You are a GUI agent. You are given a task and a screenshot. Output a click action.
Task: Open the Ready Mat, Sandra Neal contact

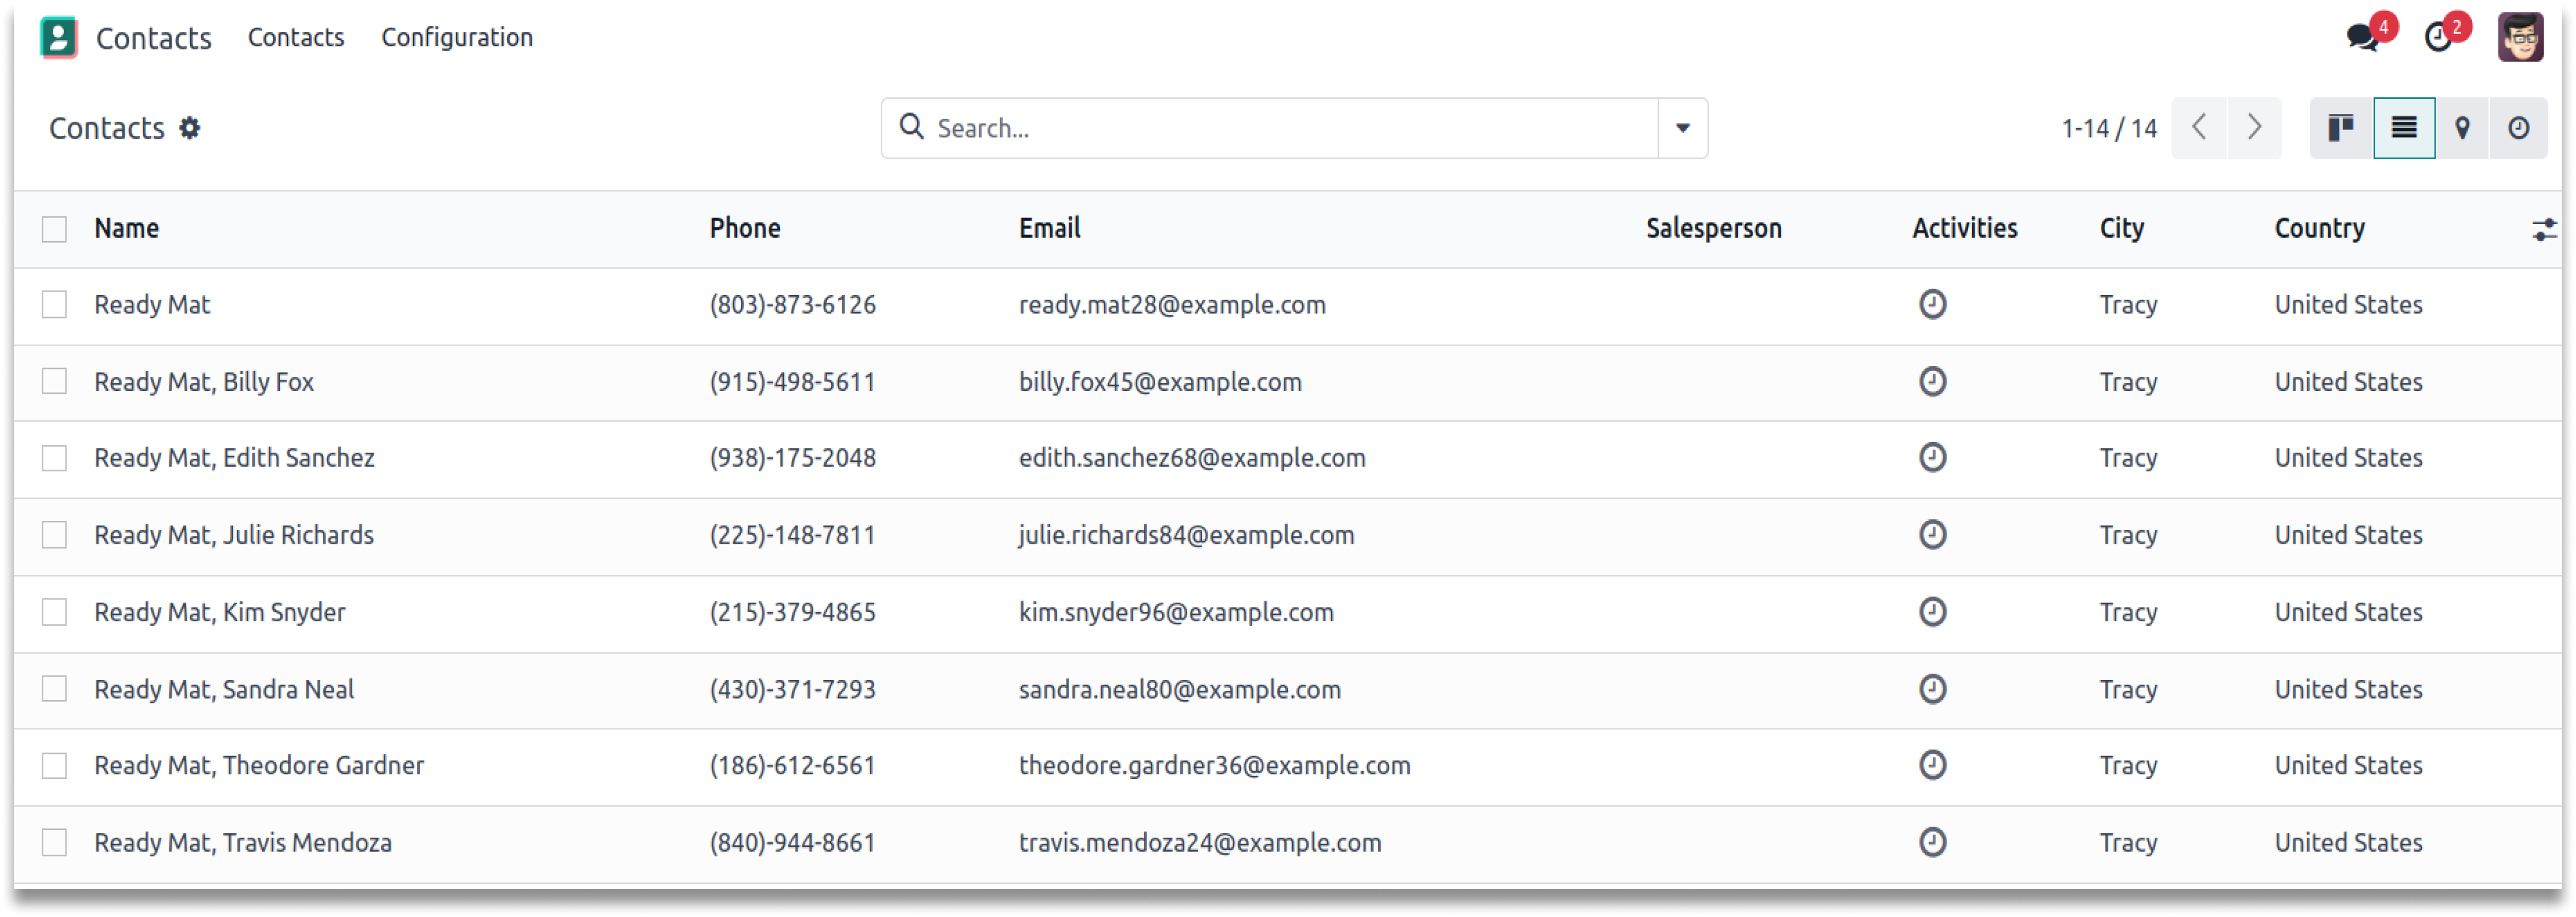(224, 689)
